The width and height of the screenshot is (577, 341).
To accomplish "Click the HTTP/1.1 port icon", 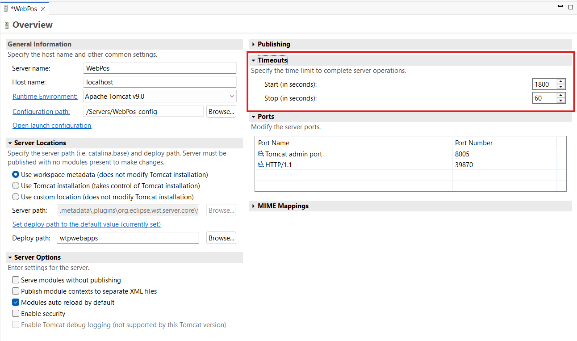I will pyautogui.click(x=261, y=164).
